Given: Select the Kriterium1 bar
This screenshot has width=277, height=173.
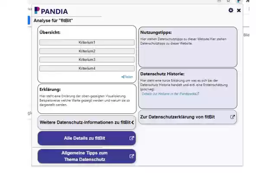Looking at the screenshot, I should coord(87,42).
